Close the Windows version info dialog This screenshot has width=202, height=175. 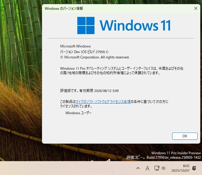pos(196,8)
